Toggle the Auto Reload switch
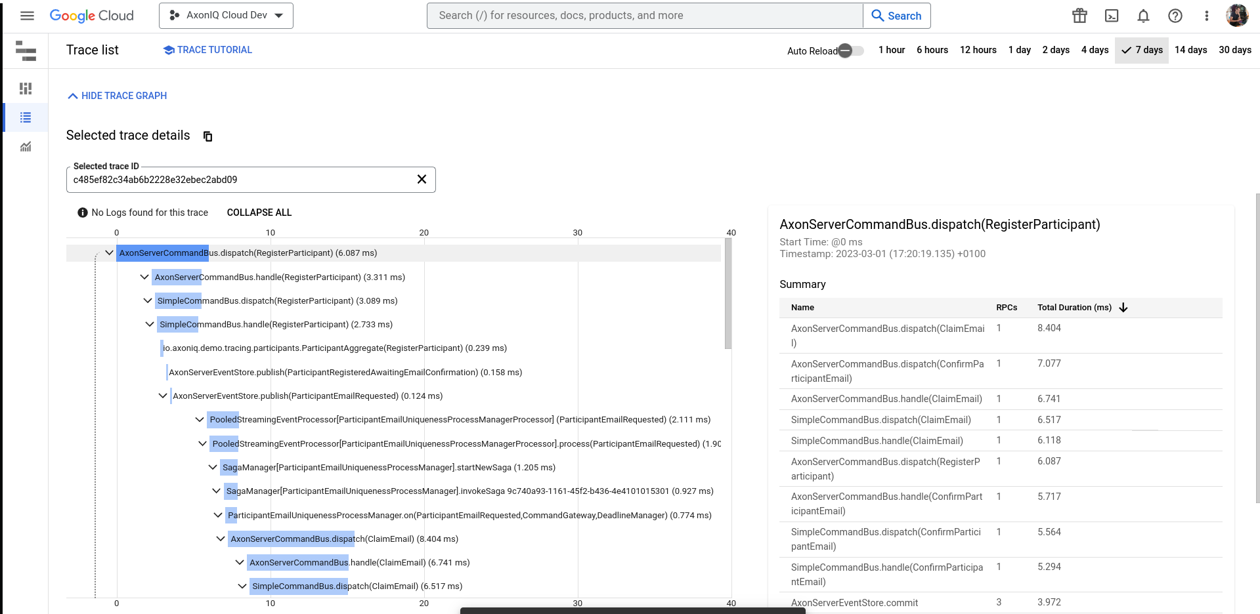Viewport: 1260px width, 614px height. [x=850, y=51]
